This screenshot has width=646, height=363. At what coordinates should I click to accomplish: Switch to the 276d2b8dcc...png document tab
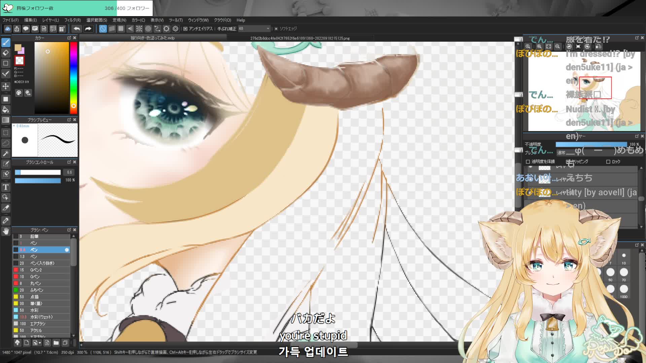coord(300,38)
